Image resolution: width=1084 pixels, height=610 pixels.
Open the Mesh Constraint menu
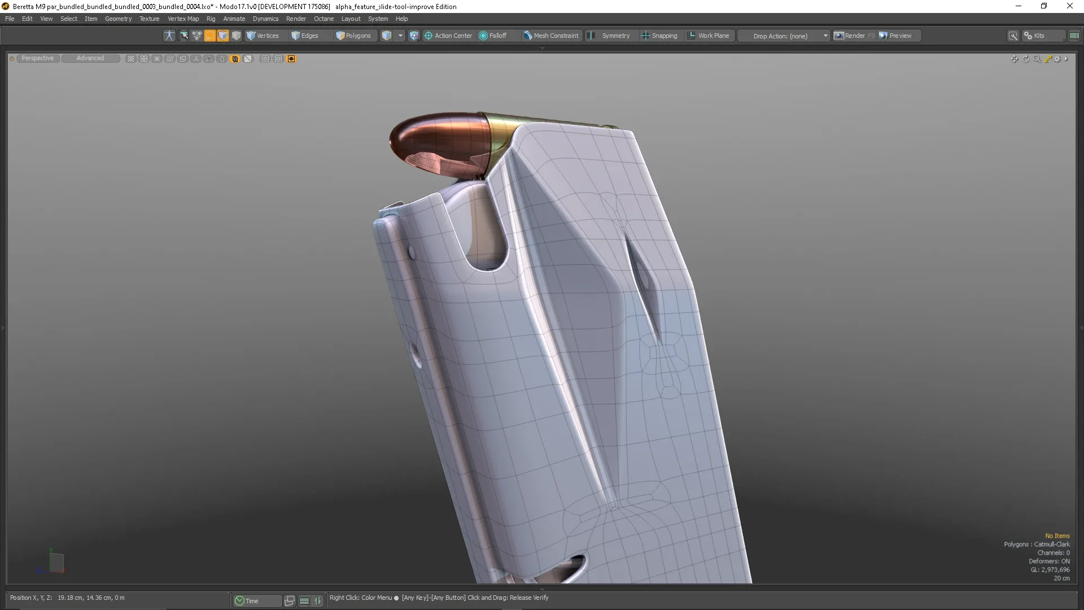click(551, 36)
